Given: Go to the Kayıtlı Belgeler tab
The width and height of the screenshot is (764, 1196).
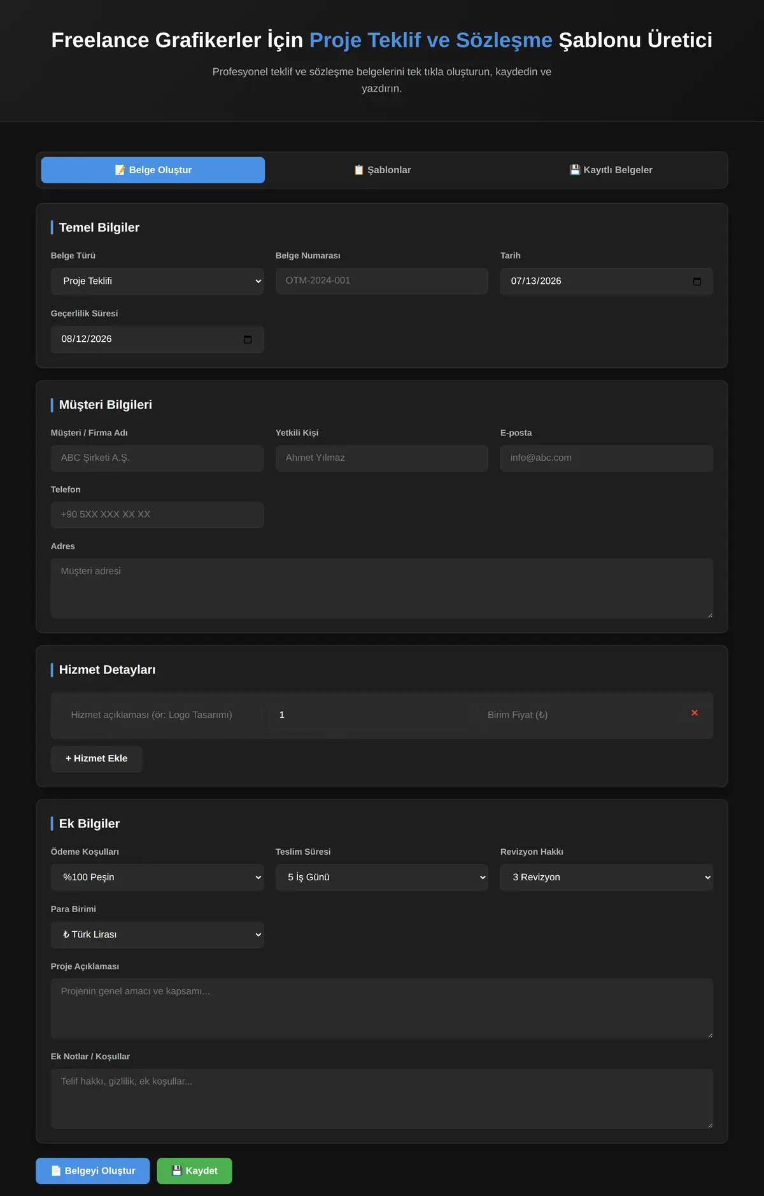Looking at the screenshot, I should [611, 170].
